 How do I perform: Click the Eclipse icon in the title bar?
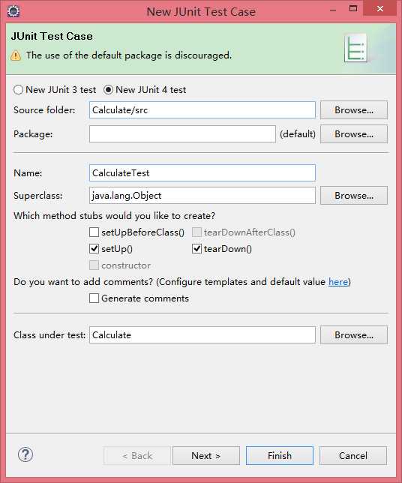(13, 11)
